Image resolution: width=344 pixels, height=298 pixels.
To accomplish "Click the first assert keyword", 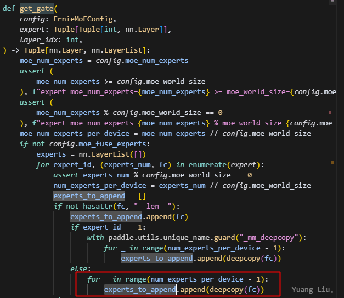I will point(32,71).
